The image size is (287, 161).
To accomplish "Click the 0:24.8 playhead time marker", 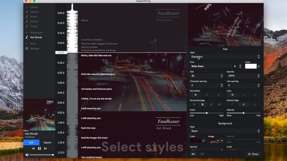I will 61,53.
